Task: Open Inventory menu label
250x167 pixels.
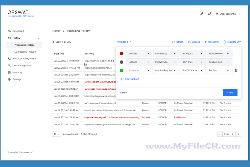Action: pyautogui.click(x=17, y=72)
